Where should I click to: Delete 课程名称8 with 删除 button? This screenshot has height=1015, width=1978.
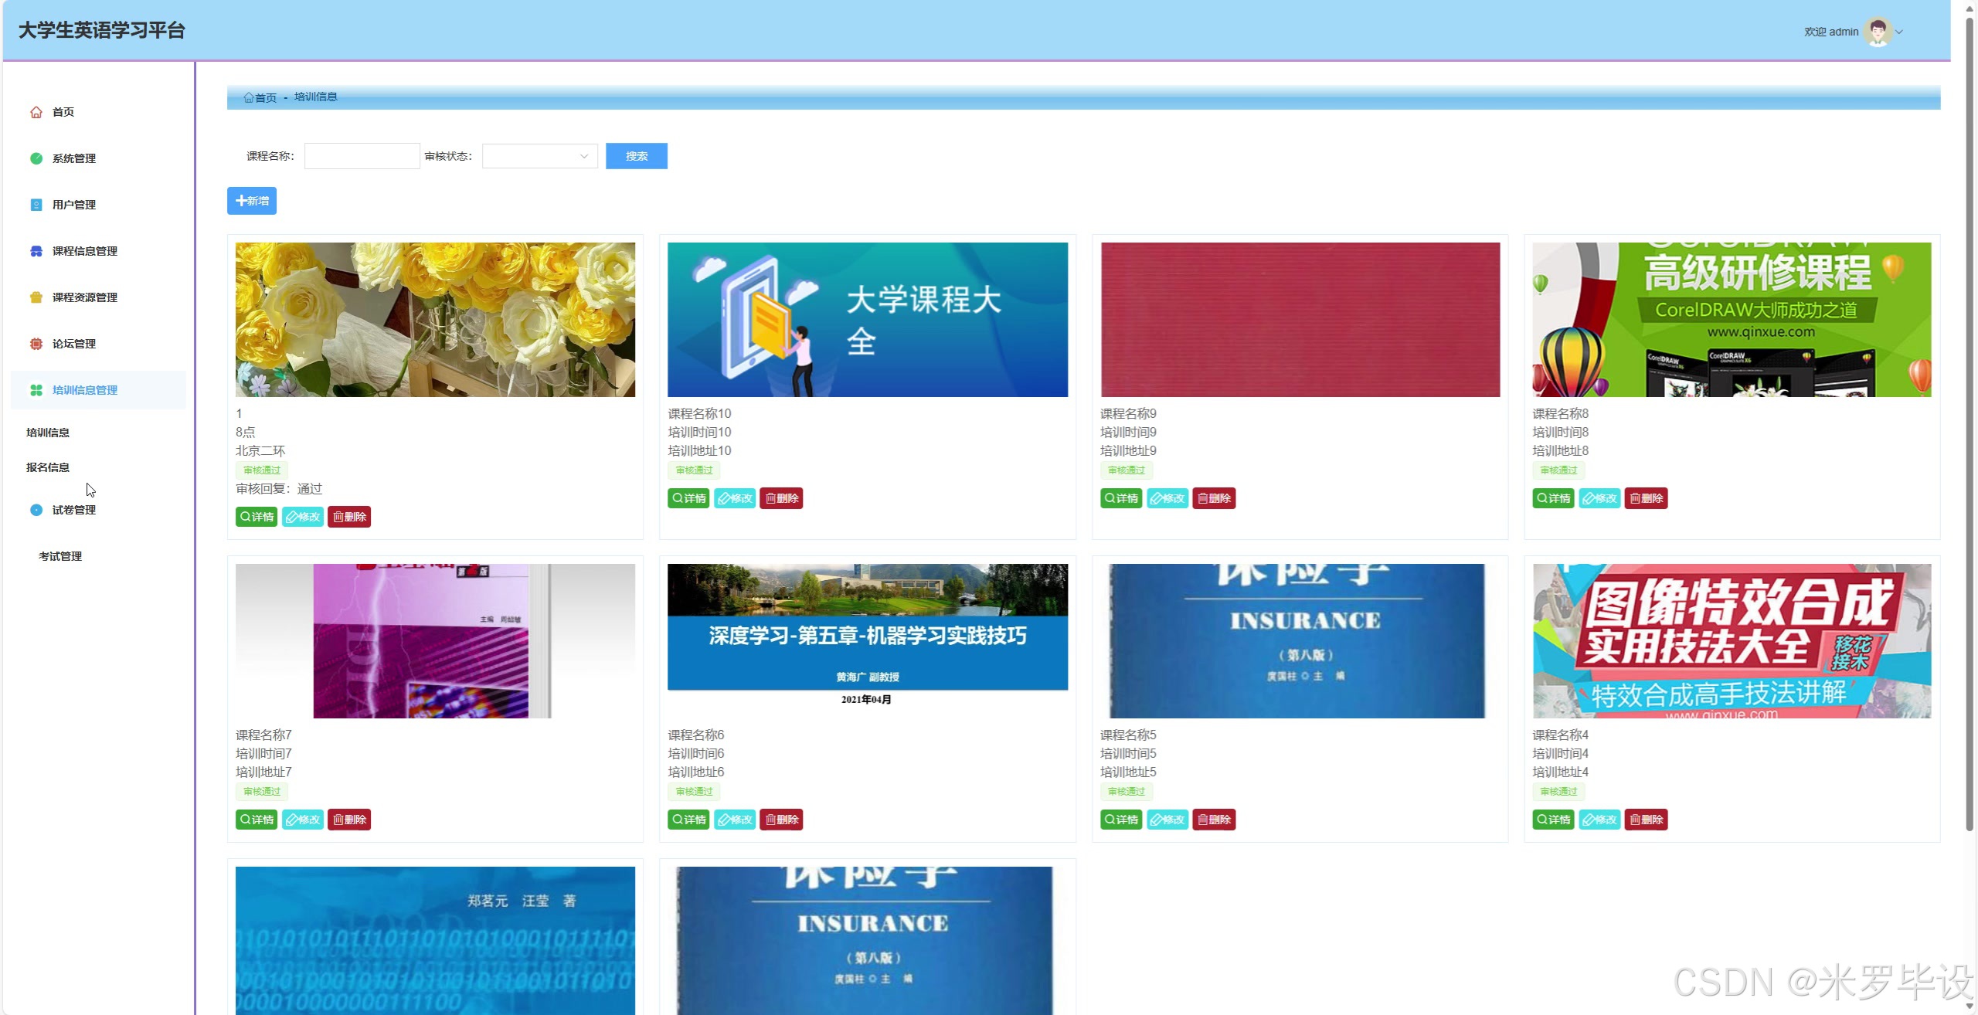click(x=1647, y=499)
